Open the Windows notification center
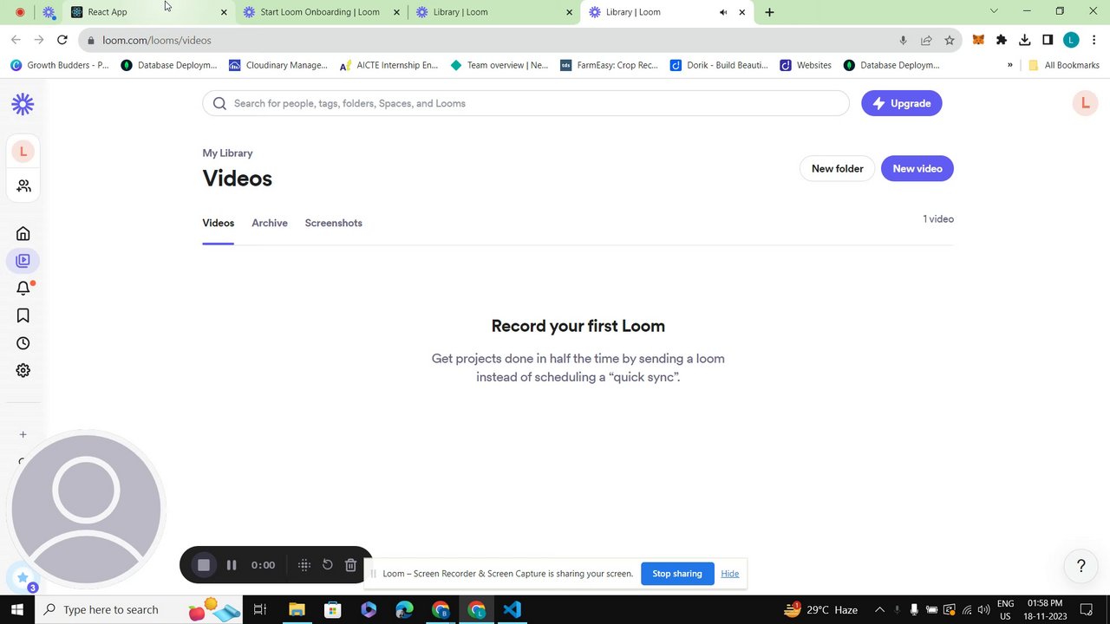Screen dimensions: 1110x624 (1087, 609)
